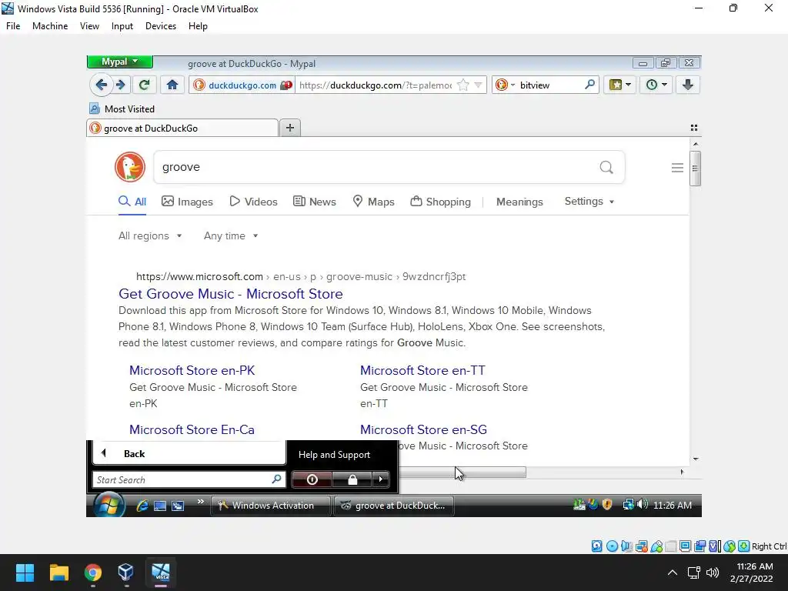Open the VirtualBox Input menu
This screenshot has height=591, width=788.
pyautogui.click(x=122, y=26)
